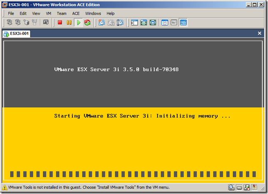Expand the Windows menu

tap(93, 13)
